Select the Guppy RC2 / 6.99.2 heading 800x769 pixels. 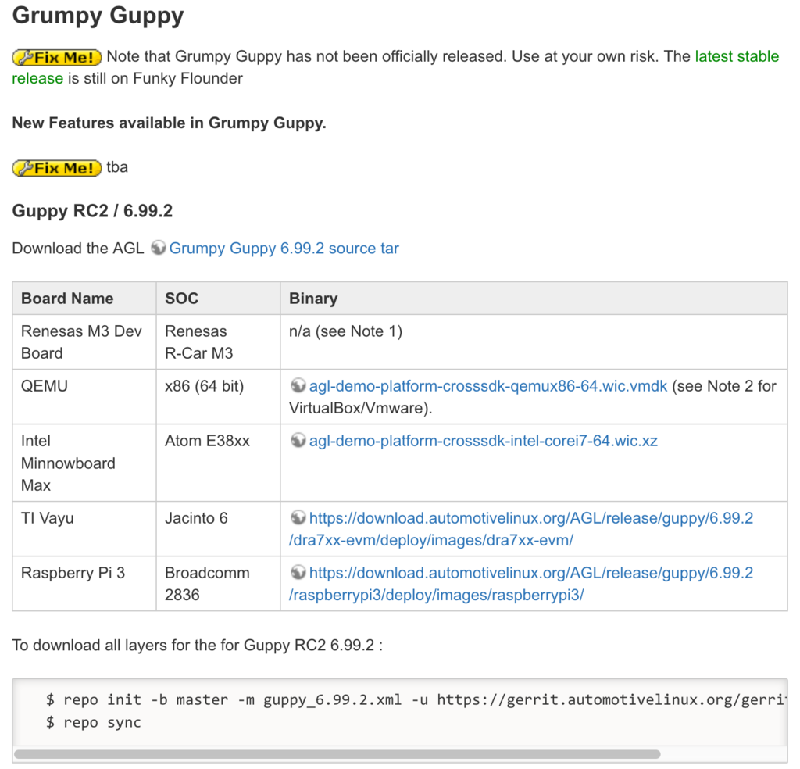[x=93, y=211]
